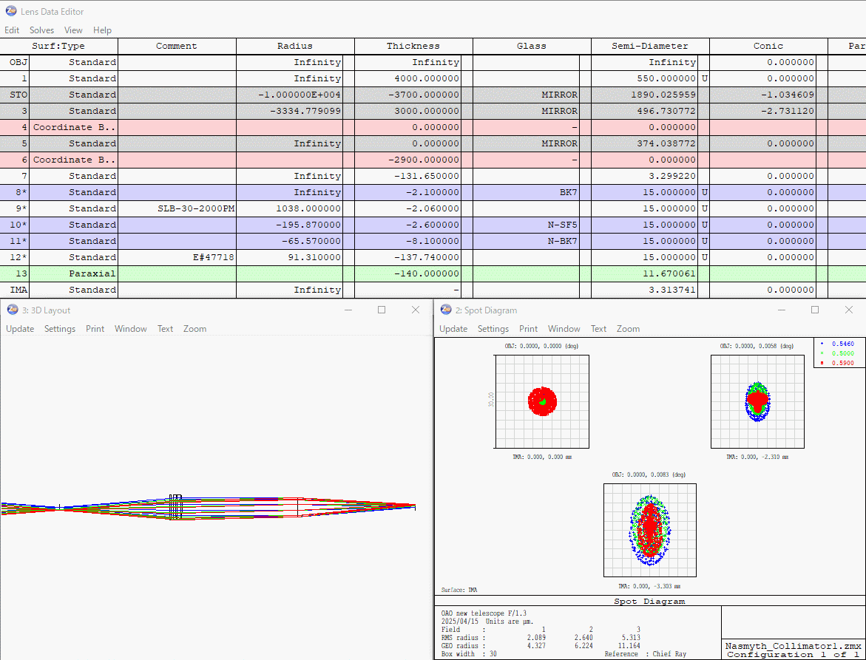Click the 0.5000 green wavelength legend entry
Viewport: 866px width, 660px height.
coord(838,353)
